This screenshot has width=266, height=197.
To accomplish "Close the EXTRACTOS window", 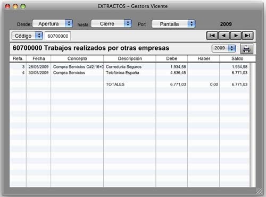I will pos(7,6).
